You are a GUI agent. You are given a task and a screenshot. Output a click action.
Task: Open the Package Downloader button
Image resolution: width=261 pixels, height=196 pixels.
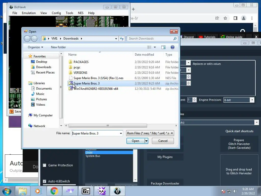point(165,183)
